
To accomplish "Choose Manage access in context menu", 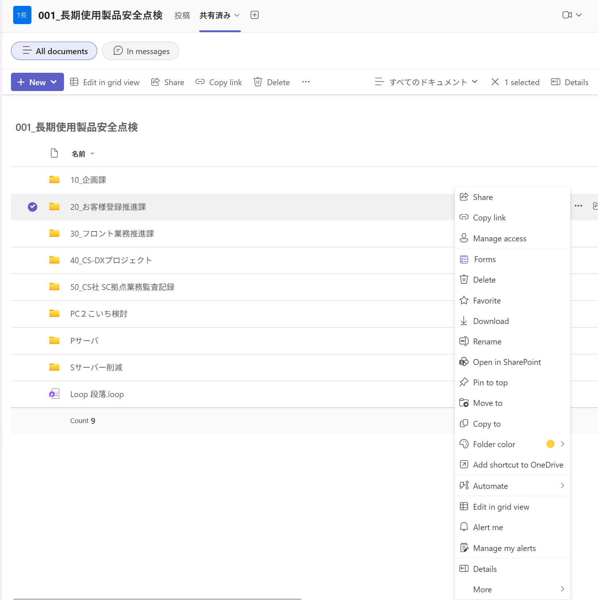I will tap(512, 238).
